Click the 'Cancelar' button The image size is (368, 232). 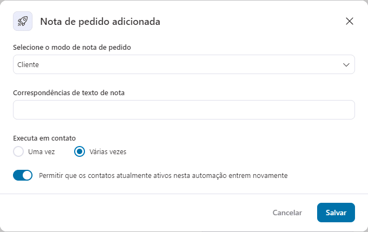pyautogui.click(x=287, y=213)
